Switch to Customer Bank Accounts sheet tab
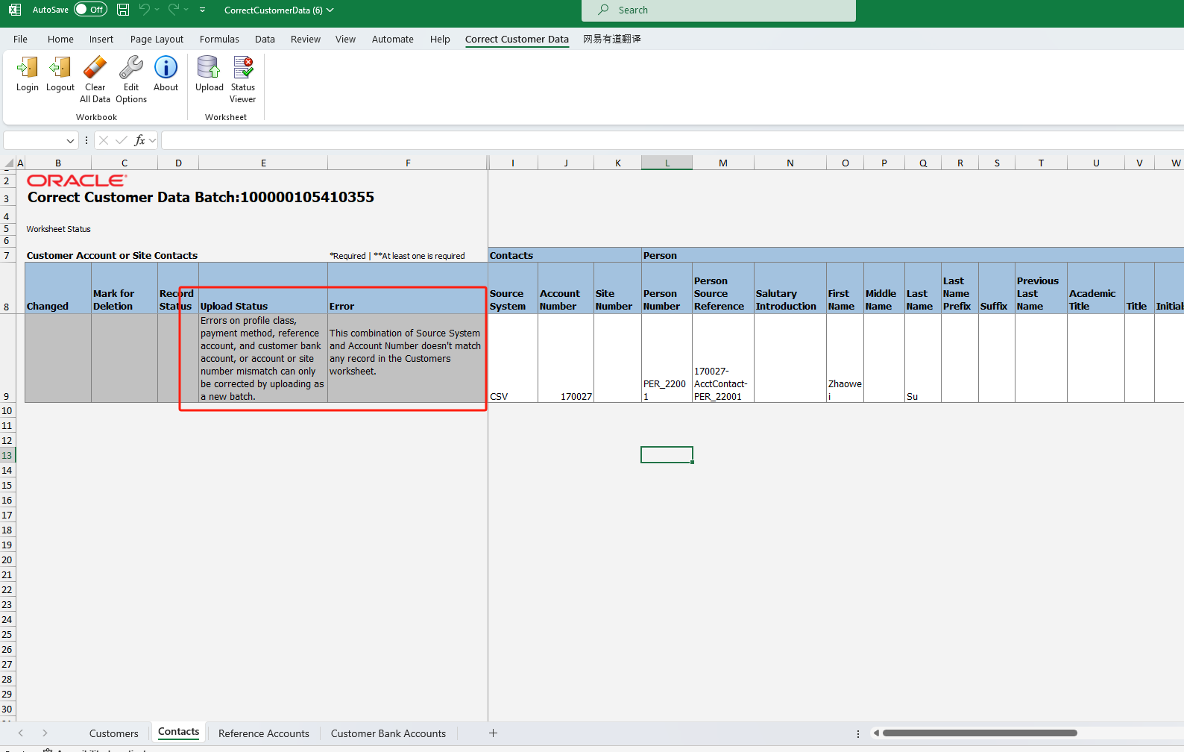1184x752 pixels. pos(388,733)
